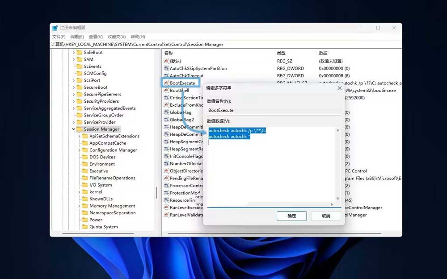Click the 确定 button in the dialog
The height and width of the screenshot is (279, 447).
coord(291,216)
